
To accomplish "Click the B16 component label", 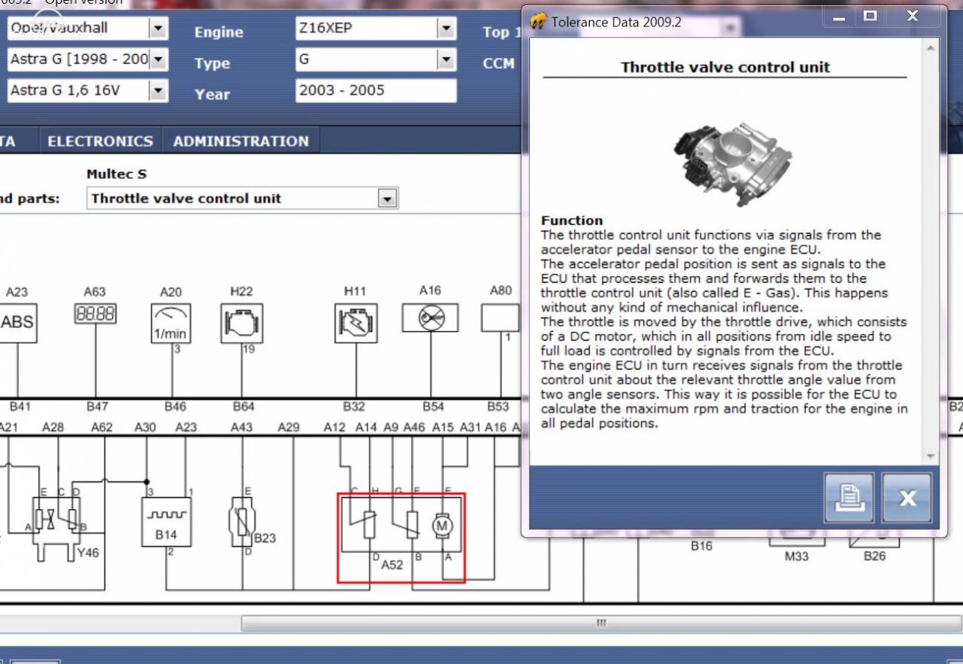I will pos(701,547).
